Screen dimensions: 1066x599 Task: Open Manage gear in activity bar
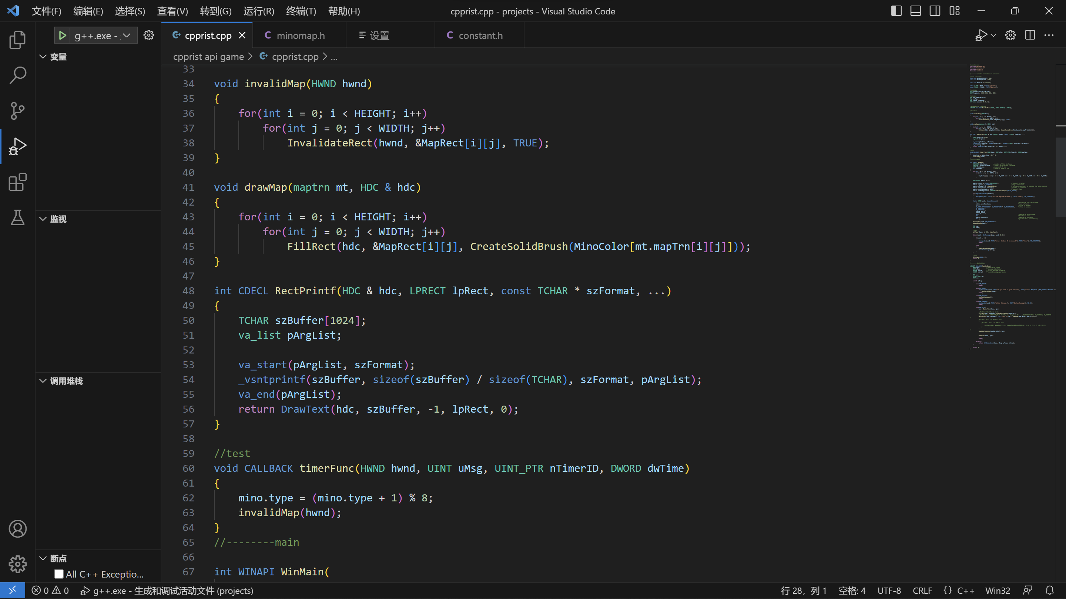17,564
